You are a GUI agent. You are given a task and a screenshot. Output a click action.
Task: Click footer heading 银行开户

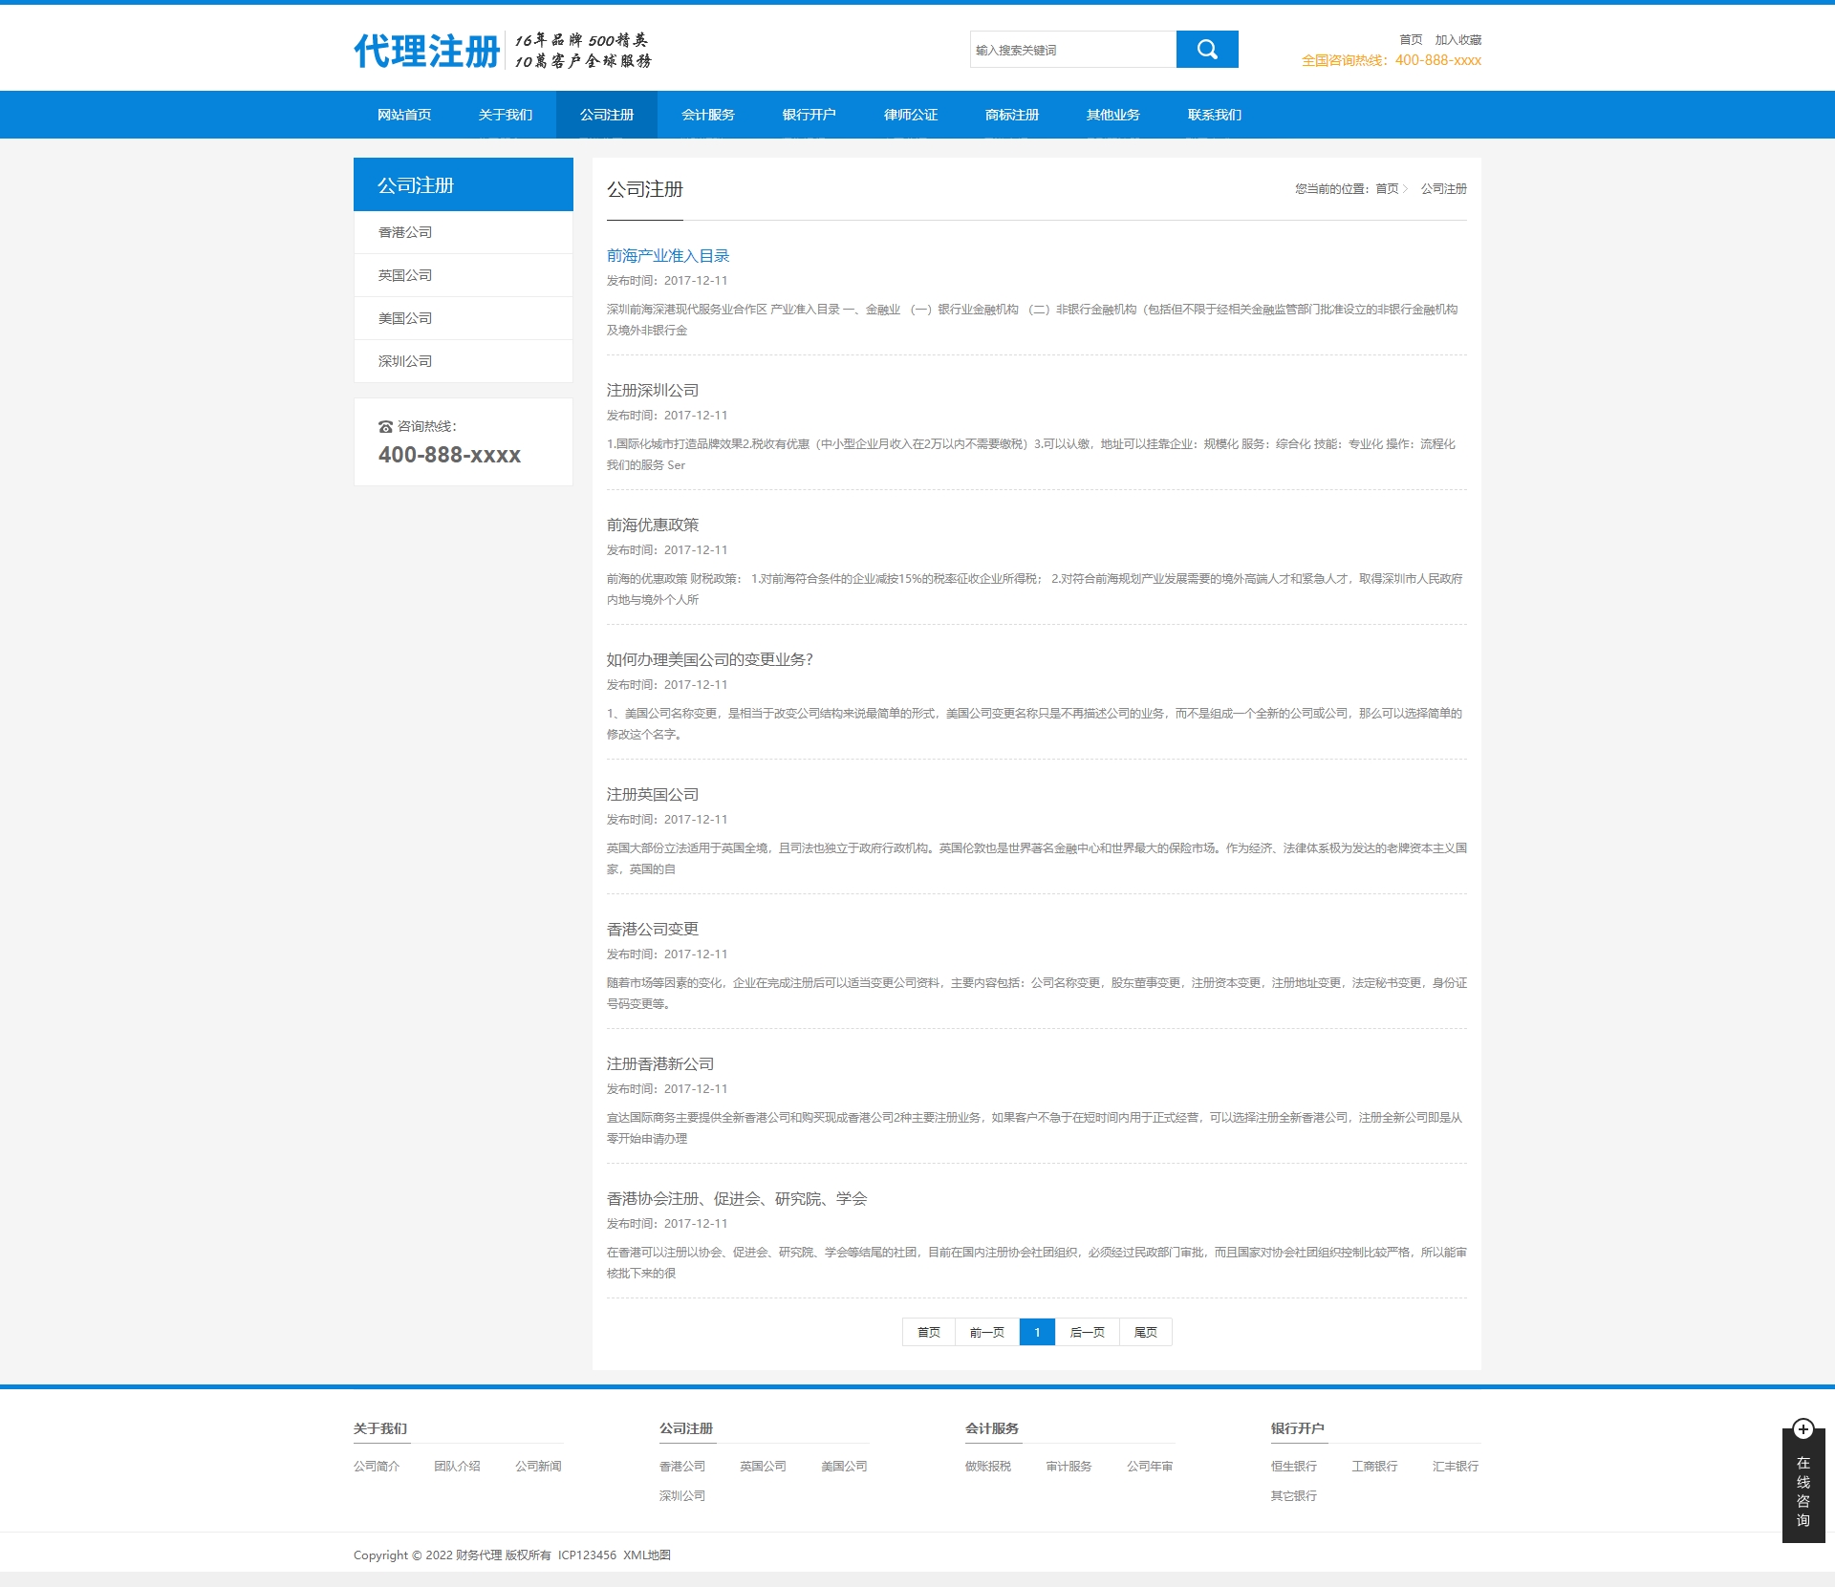click(x=1298, y=1429)
